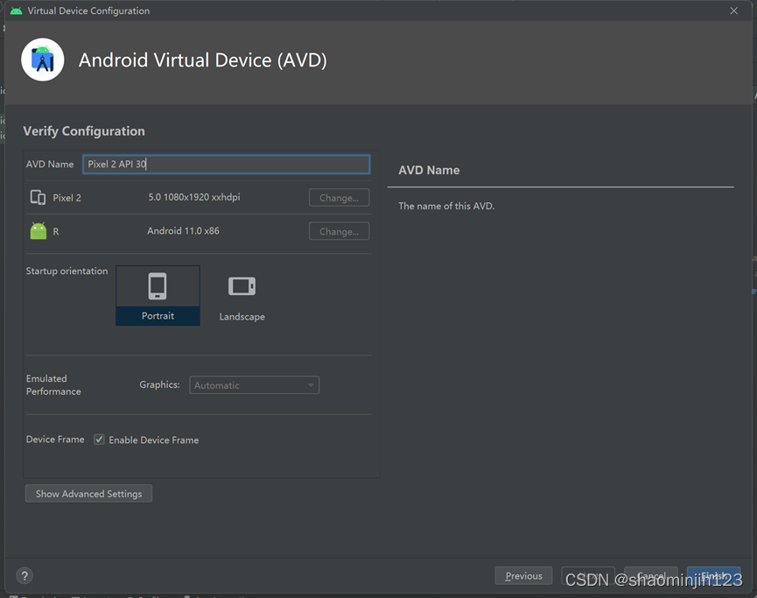Click the Pixel 2 device icon
This screenshot has width=757, height=598.
pyautogui.click(x=39, y=197)
